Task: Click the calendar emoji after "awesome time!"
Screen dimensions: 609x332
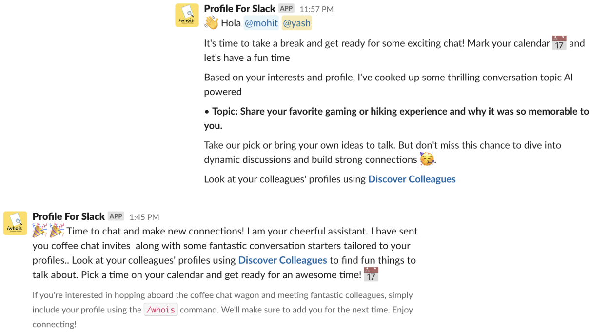Action: click(371, 274)
